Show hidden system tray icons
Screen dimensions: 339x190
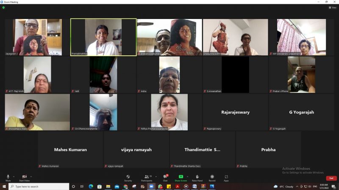(x=297, y=187)
